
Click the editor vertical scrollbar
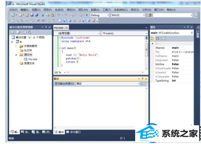pyautogui.click(x=146, y=53)
